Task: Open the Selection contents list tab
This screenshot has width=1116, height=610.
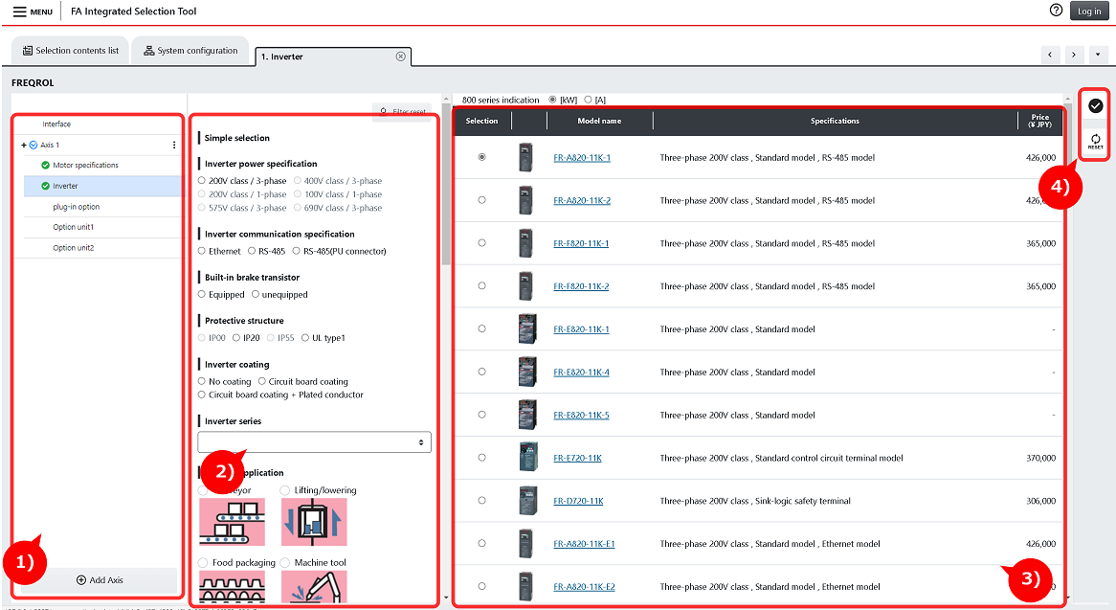Action: click(71, 51)
